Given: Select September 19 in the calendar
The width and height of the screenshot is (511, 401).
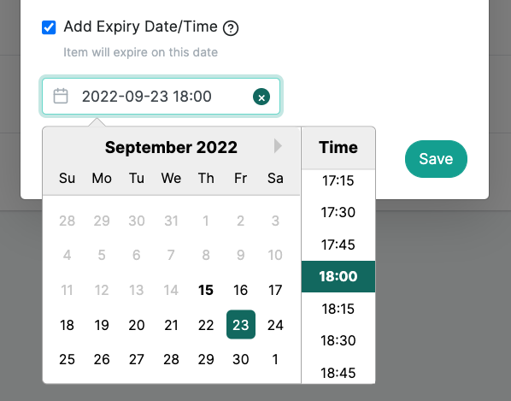Looking at the screenshot, I should (x=102, y=325).
